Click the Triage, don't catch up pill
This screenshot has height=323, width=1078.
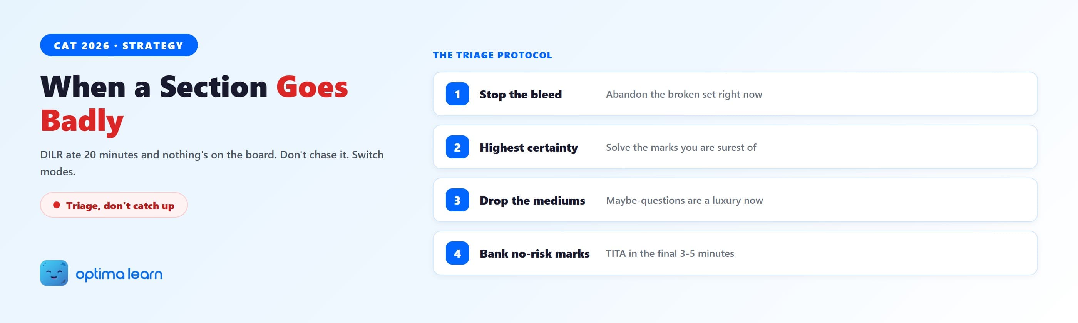point(114,205)
